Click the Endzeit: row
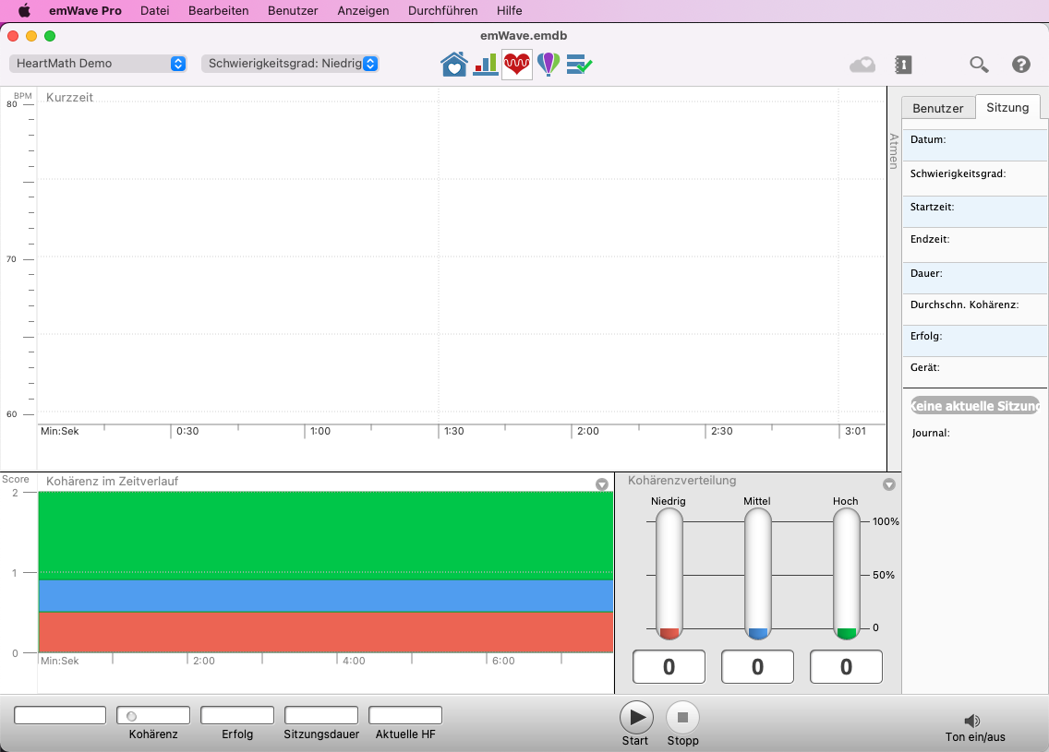The image size is (1049, 752). pos(975,245)
